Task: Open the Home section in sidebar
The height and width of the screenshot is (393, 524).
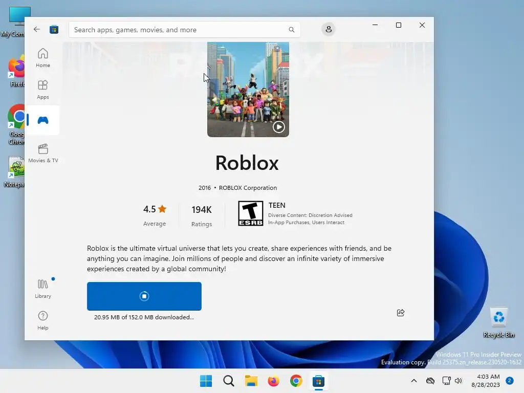Action: click(43, 58)
